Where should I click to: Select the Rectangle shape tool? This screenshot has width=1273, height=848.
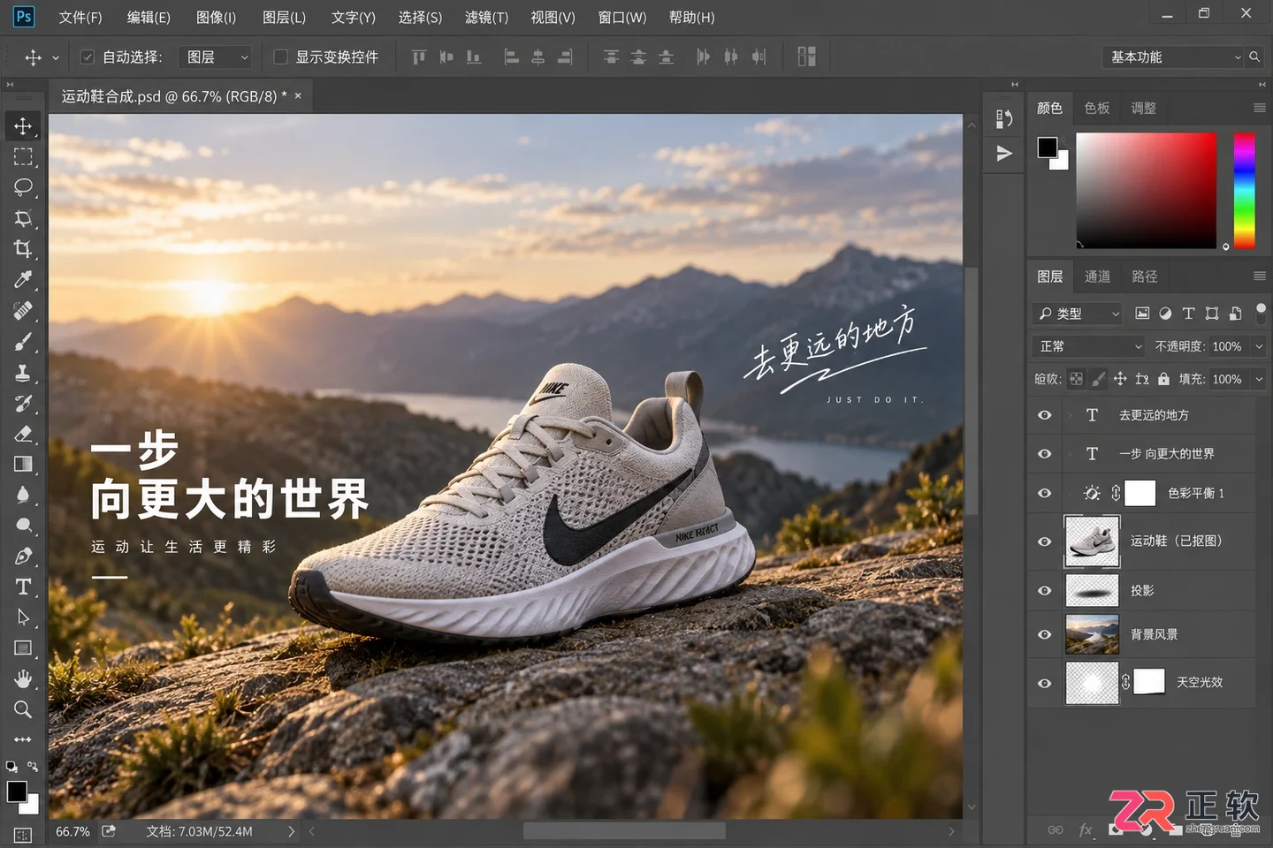[23, 648]
